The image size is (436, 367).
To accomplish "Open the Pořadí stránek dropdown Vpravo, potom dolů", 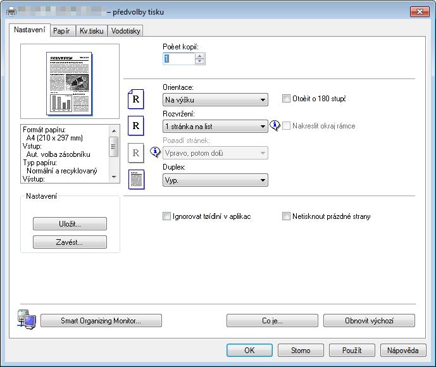I will 215,153.
